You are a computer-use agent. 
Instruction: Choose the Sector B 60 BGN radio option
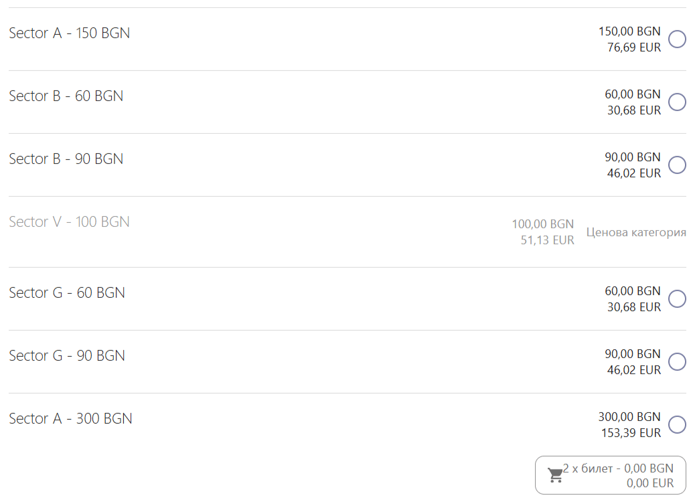click(677, 102)
